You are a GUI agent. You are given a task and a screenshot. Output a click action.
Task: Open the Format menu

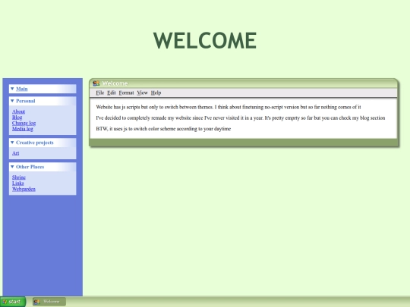[126, 92]
